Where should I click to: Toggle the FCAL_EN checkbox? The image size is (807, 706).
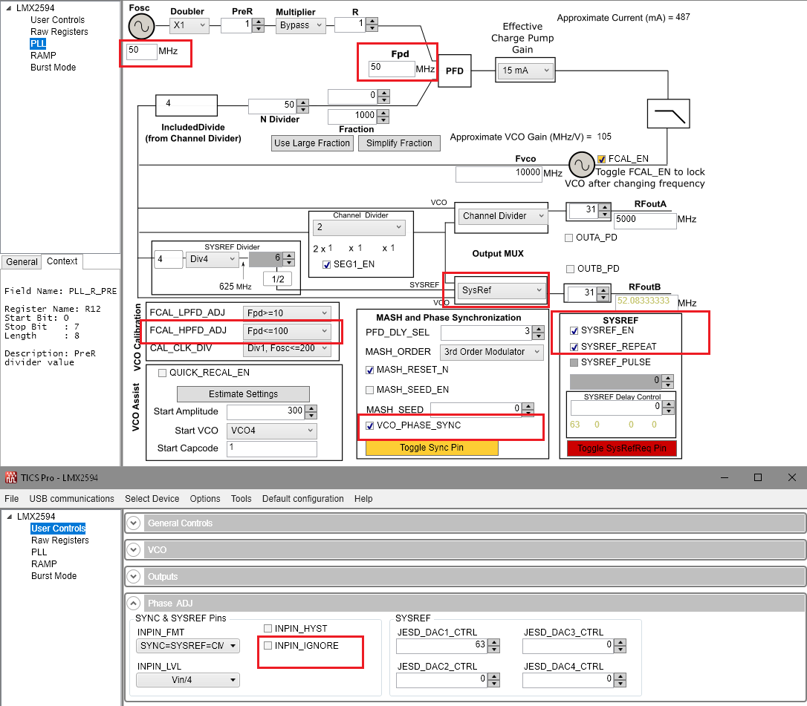coord(602,159)
